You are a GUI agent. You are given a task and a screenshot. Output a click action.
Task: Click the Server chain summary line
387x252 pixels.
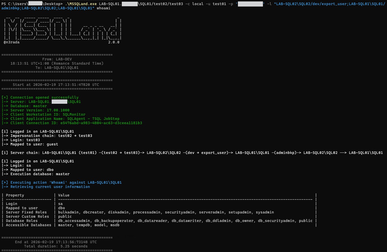[193, 153]
